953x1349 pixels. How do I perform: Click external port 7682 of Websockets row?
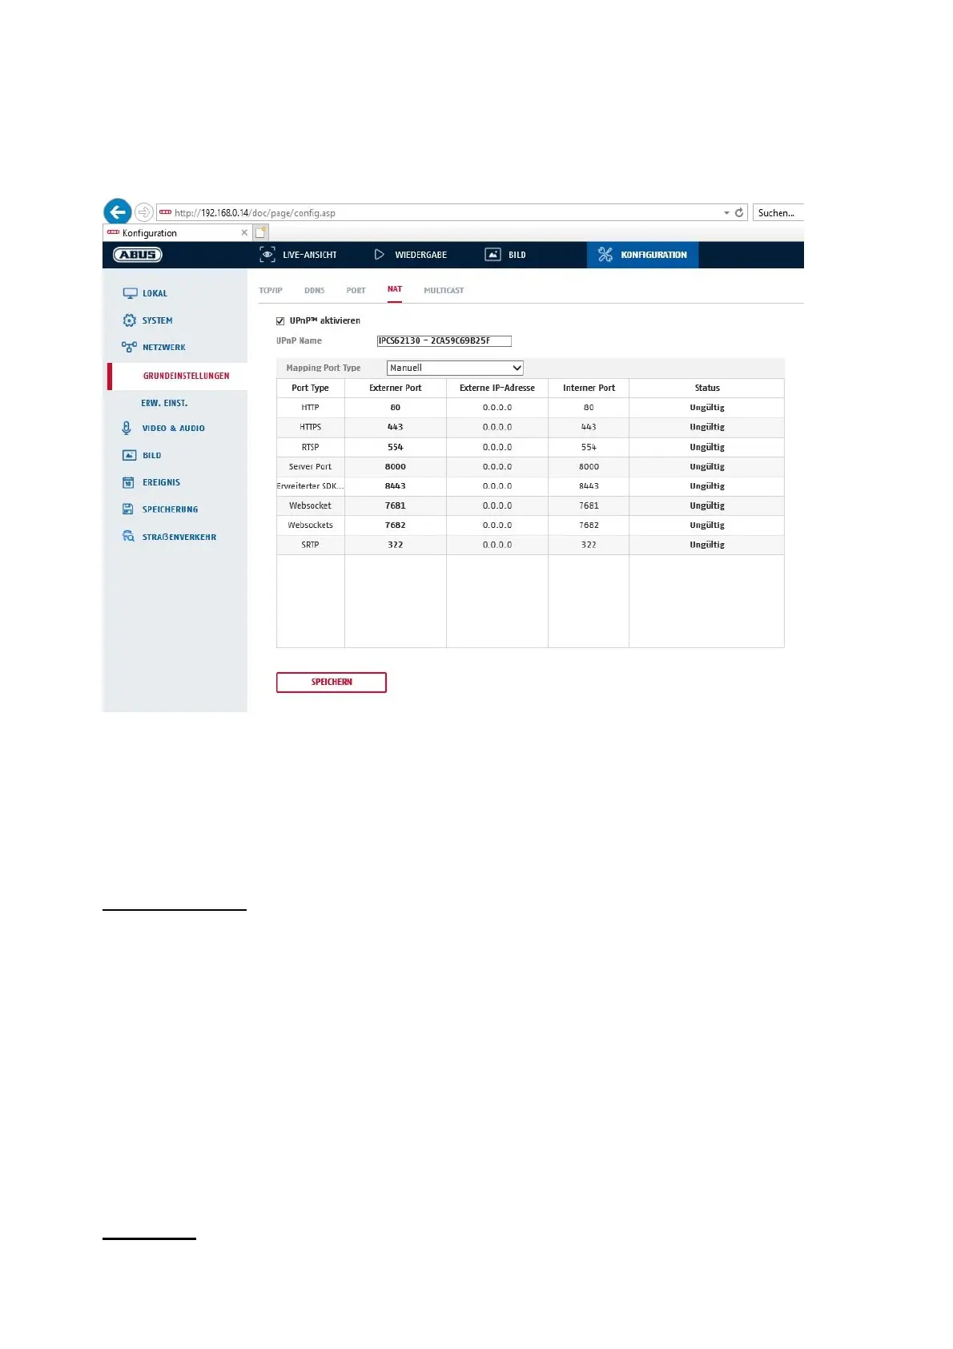click(x=396, y=526)
